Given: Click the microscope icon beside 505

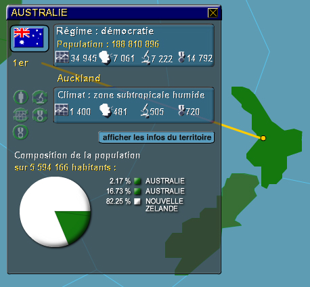Looking at the screenshot, I should pyautogui.click(x=145, y=110).
